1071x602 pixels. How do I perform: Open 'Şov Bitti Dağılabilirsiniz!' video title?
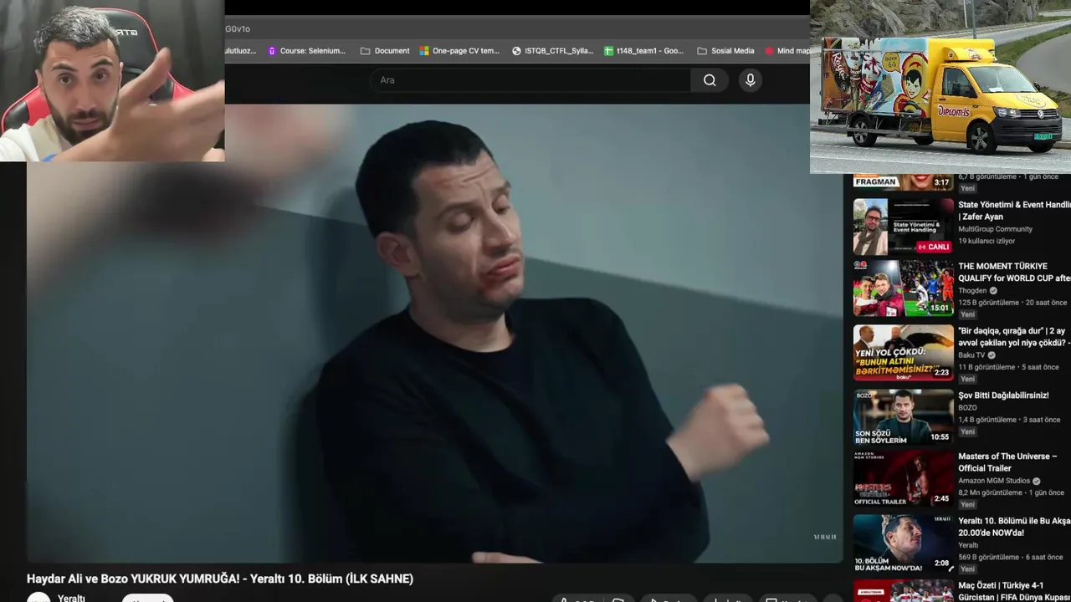pos(1003,395)
